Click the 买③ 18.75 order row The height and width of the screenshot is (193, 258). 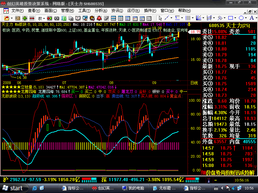pos(229,84)
